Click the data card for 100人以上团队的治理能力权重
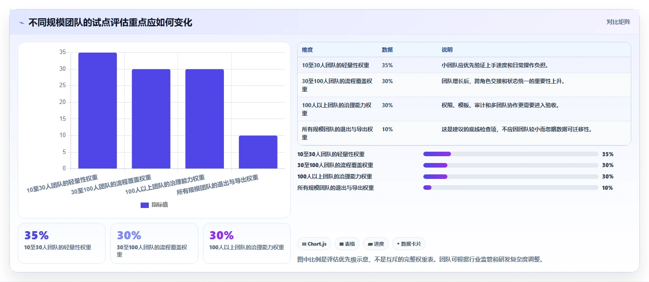 click(247, 243)
